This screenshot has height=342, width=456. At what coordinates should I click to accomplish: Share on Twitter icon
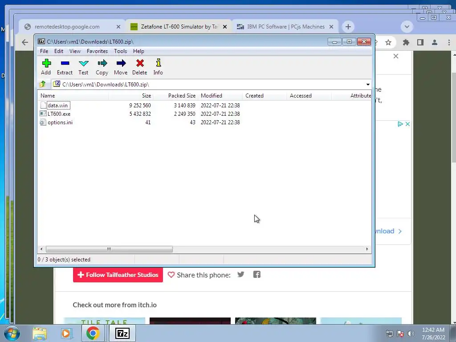coord(240,274)
